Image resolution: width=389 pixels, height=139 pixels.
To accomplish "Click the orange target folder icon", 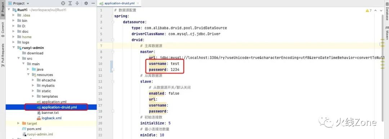I will (24, 123).
